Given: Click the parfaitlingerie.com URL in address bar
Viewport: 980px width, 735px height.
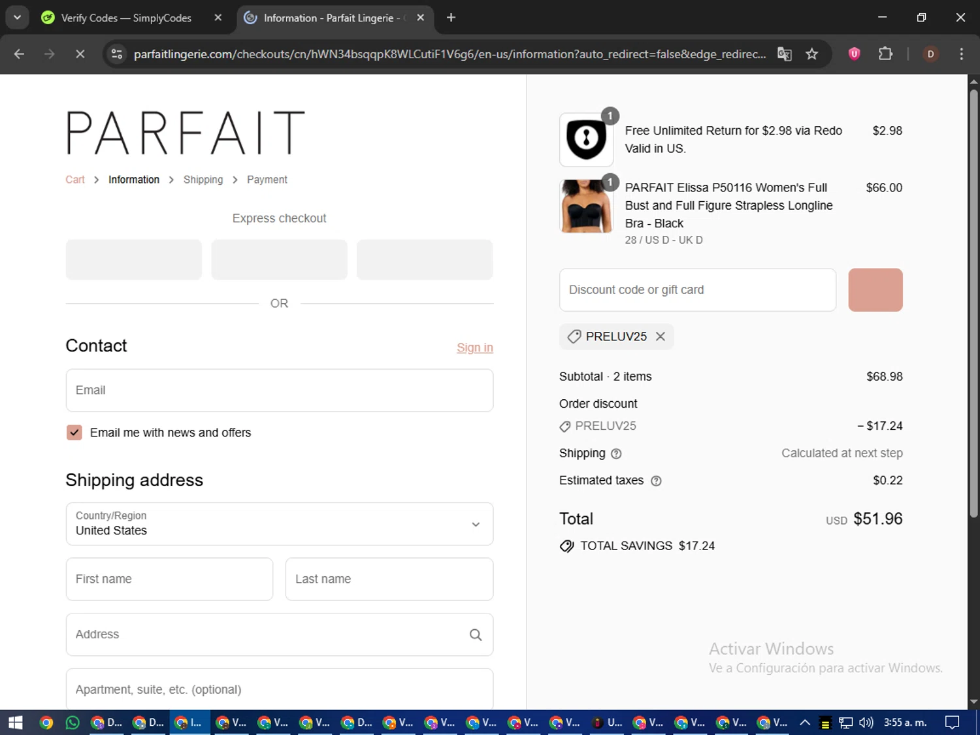Looking at the screenshot, I should coord(449,54).
